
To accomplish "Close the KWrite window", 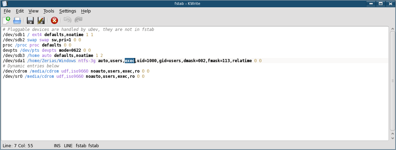I will (390, 3).
